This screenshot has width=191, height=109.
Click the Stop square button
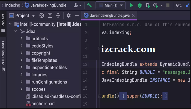click(168, 5)
